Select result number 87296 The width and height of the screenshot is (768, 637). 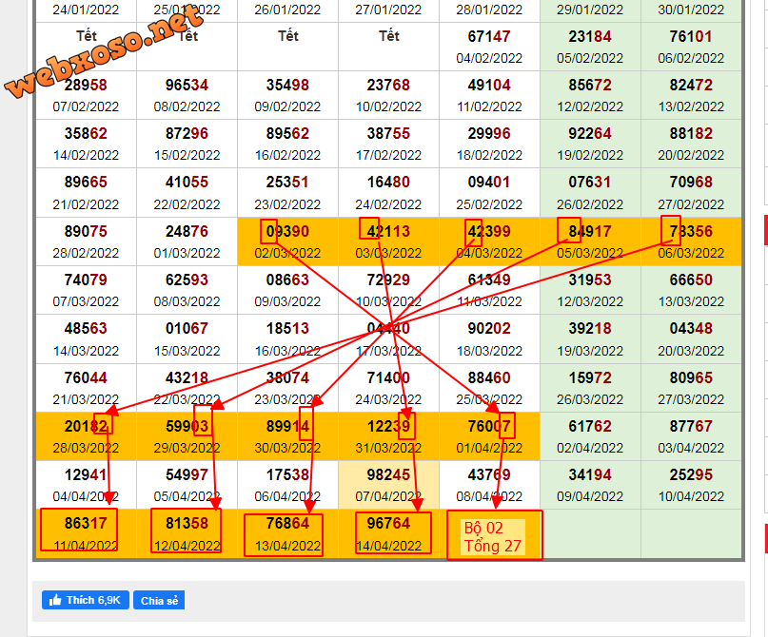(x=187, y=133)
